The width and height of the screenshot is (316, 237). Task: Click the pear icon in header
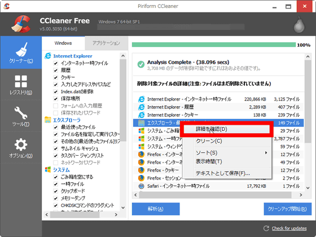point(299,25)
